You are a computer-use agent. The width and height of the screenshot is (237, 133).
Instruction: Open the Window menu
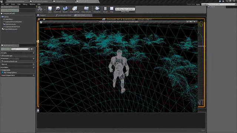point(32,4)
